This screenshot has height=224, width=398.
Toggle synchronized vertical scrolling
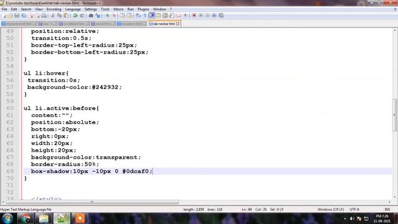pyautogui.click(x=123, y=16)
